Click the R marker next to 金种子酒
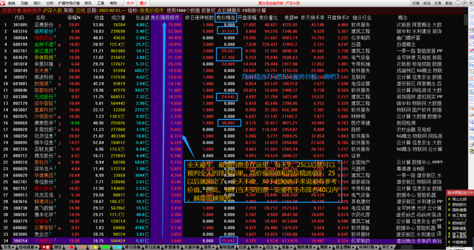 click(59, 45)
